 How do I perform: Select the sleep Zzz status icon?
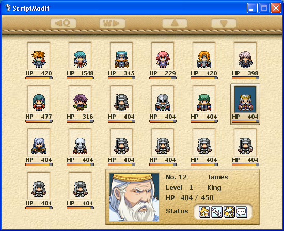(217, 211)
